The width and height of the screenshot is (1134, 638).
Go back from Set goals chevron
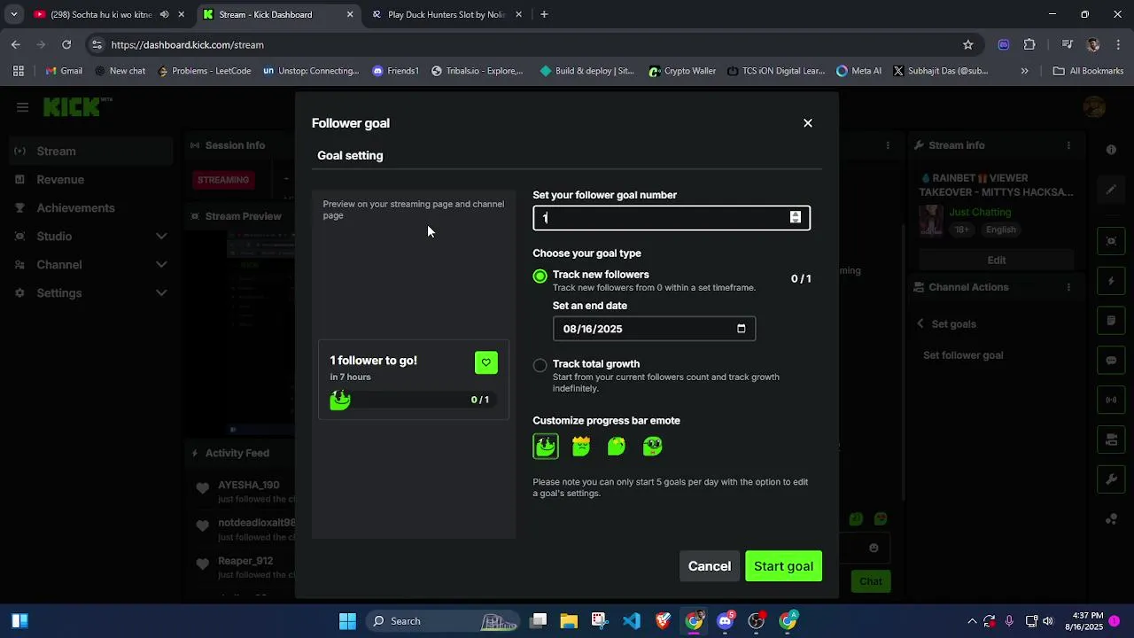coord(920,323)
